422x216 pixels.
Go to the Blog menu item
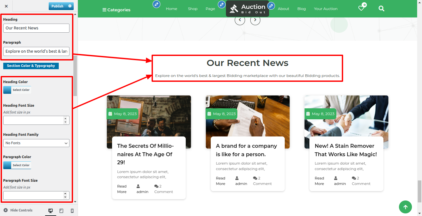pyautogui.click(x=301, y=9)
